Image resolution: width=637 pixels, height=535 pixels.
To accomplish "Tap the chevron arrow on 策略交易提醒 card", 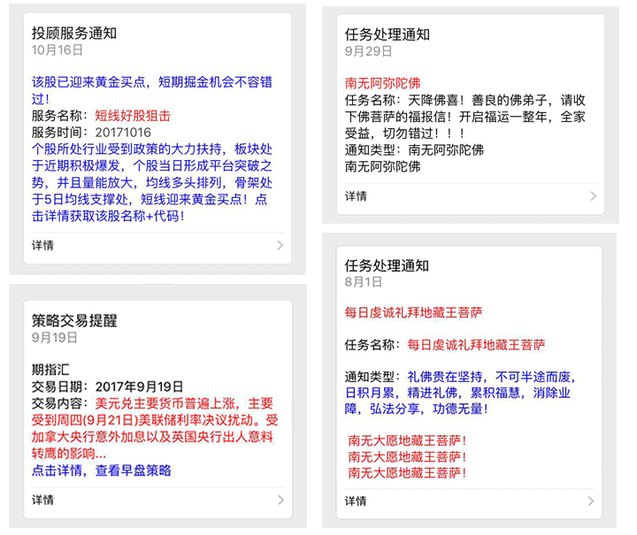I will point(280,501).
